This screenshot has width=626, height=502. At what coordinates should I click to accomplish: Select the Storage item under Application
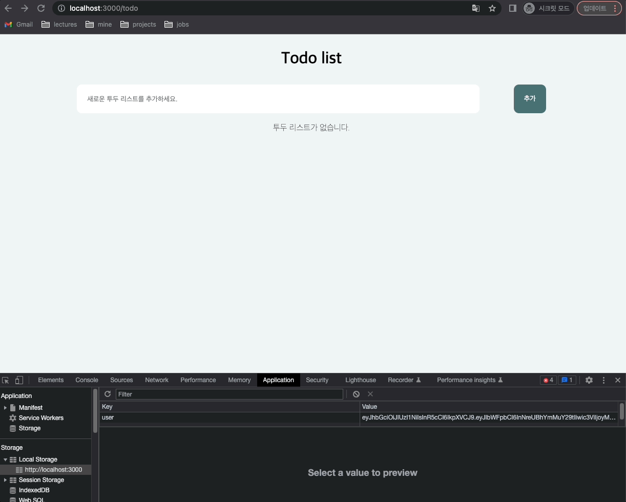[30, 428]
